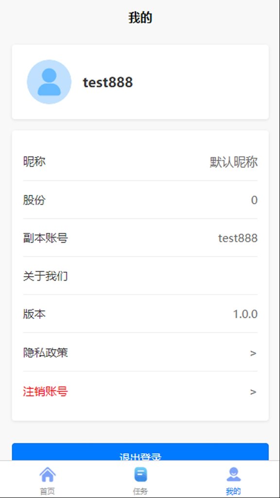
Task: Click the red 注销账号 link
Action: (43, 391)
